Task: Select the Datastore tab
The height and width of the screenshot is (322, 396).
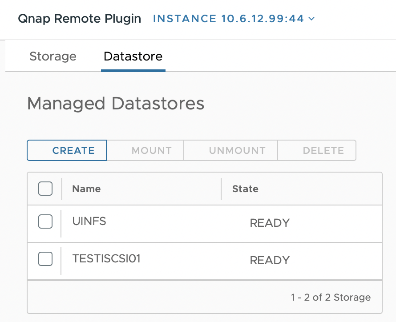Action: coord(133,56)
